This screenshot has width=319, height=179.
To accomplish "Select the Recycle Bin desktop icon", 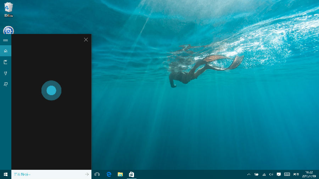I will click(9, 10).
